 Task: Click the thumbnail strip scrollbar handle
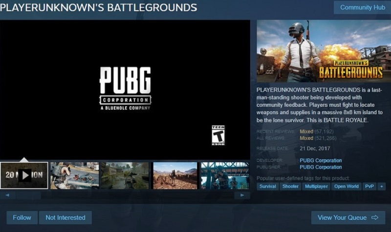tap(29, 195)
